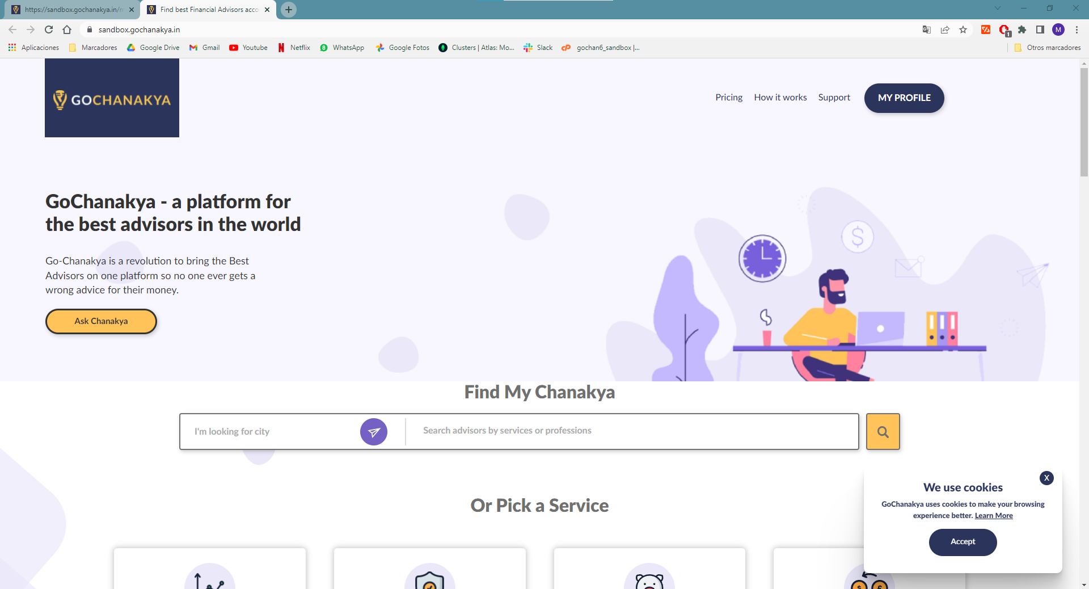Open the Learn More cookies link
This screenshot has width=1089, height=589.
click(x=994, y=516)
